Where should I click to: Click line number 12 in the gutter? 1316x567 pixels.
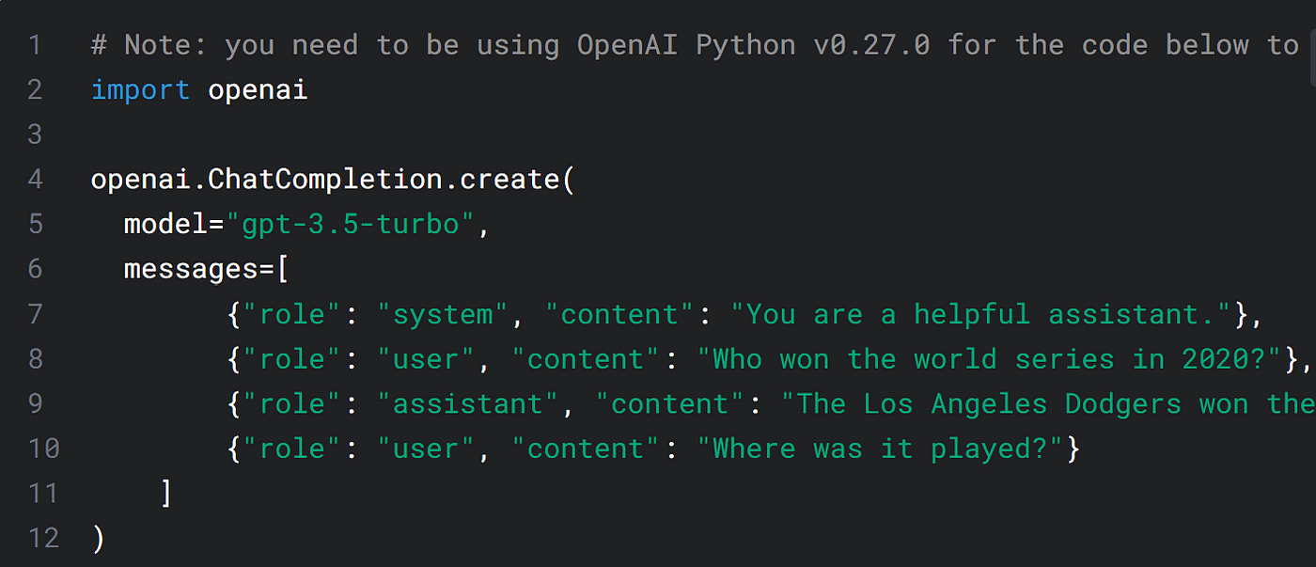[x=43, y=538]
